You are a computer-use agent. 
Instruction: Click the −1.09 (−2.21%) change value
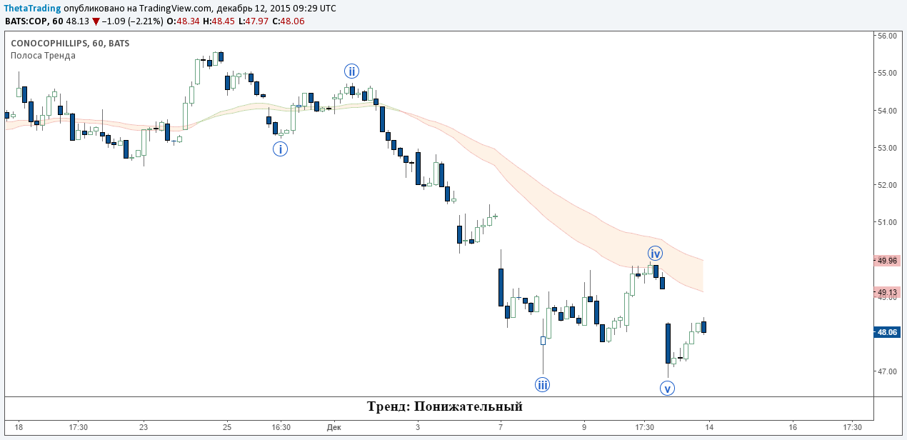click(132, 21)
